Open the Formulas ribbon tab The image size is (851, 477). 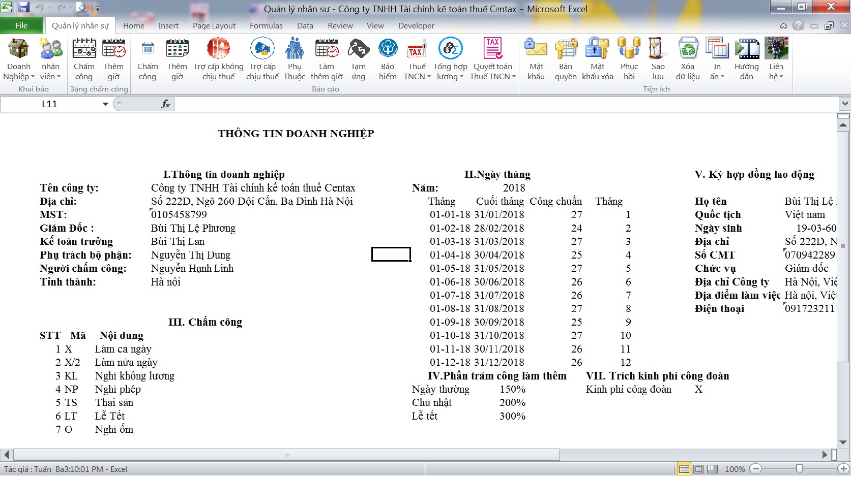click(266, 25)
